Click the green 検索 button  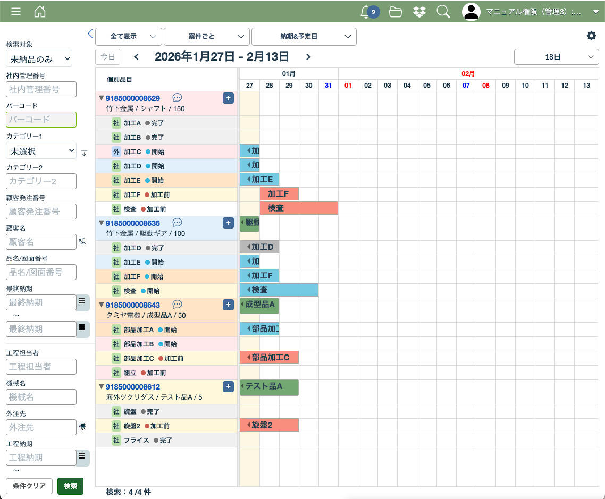point(70,486)
